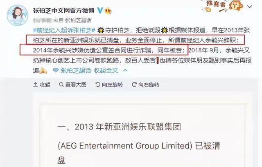Click the monkey sticker decoration

click(x=236, y=6)
